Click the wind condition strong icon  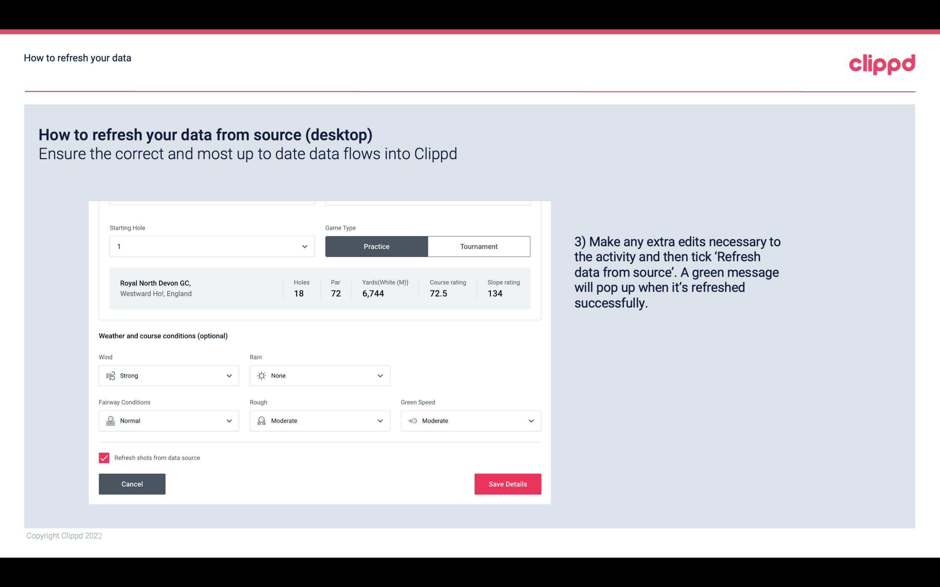[110, 375]
